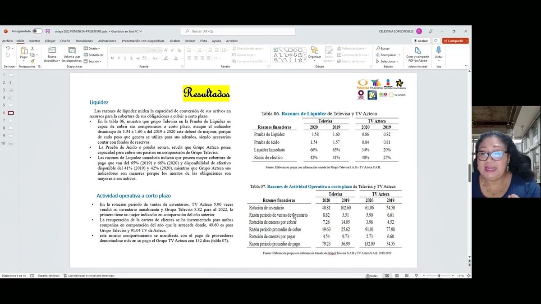Switch to the Diseño tab
This screenshot has width=541, height=304.
tap(65, 41)
